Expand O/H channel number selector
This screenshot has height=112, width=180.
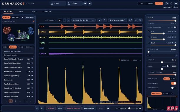click(x=149, y=31)
